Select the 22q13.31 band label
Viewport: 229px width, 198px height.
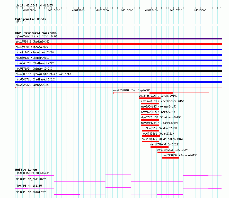[x=22, y=22]
